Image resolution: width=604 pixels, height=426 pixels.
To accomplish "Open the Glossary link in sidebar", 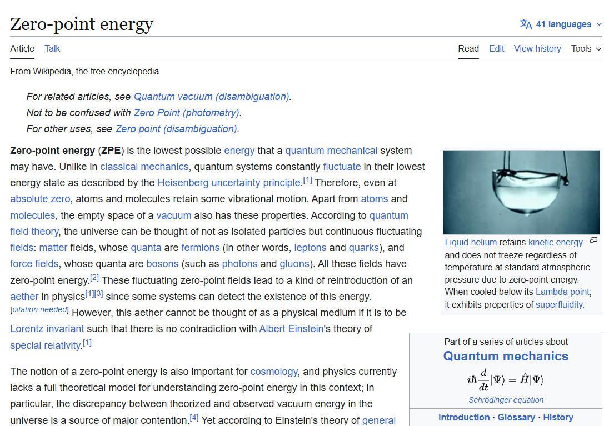I will pos(516,418).
